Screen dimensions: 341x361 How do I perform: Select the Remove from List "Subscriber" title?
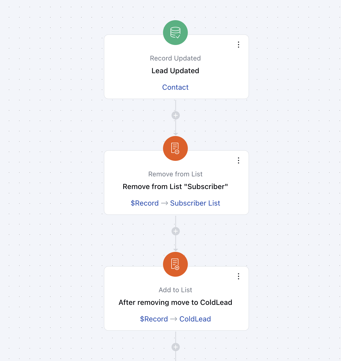[x=175, y=187]
